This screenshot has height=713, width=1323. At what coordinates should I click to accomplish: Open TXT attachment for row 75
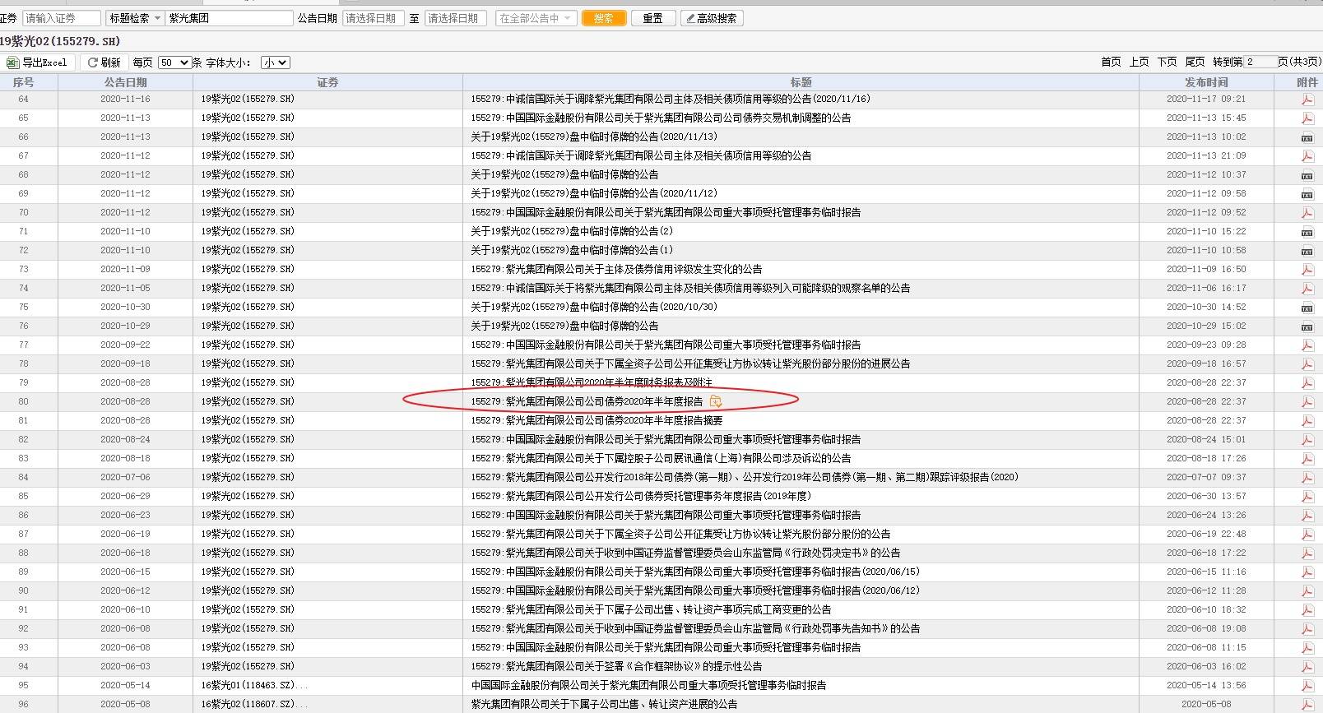(x=1307, y=308)
